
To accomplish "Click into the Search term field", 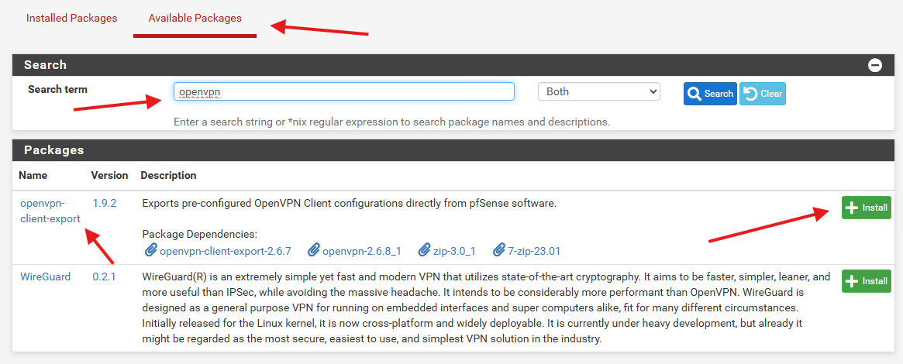I will pos(344,91).
